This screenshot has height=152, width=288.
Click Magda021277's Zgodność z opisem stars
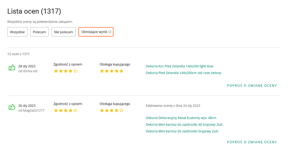65,111
